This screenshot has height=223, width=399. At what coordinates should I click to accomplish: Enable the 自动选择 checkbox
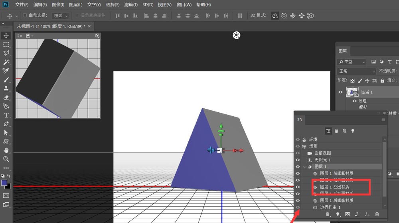tap(25, 16)
